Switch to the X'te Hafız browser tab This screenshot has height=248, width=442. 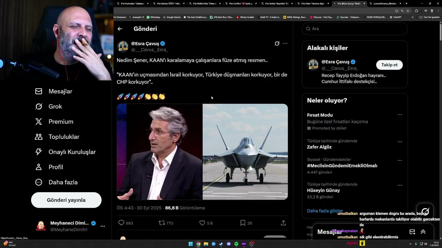point(313,3)
